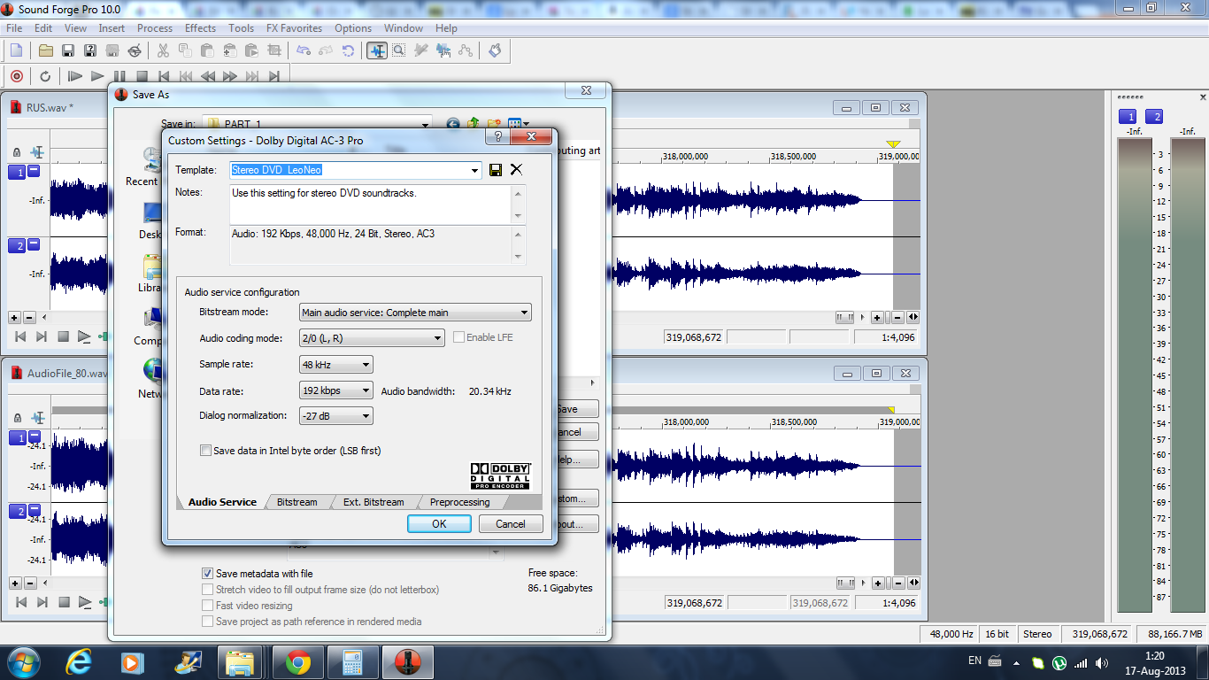Viewport: 1209px width, 680px height.
Task: Open the View Menu dropdown in Save As
Action: point(526,124)
